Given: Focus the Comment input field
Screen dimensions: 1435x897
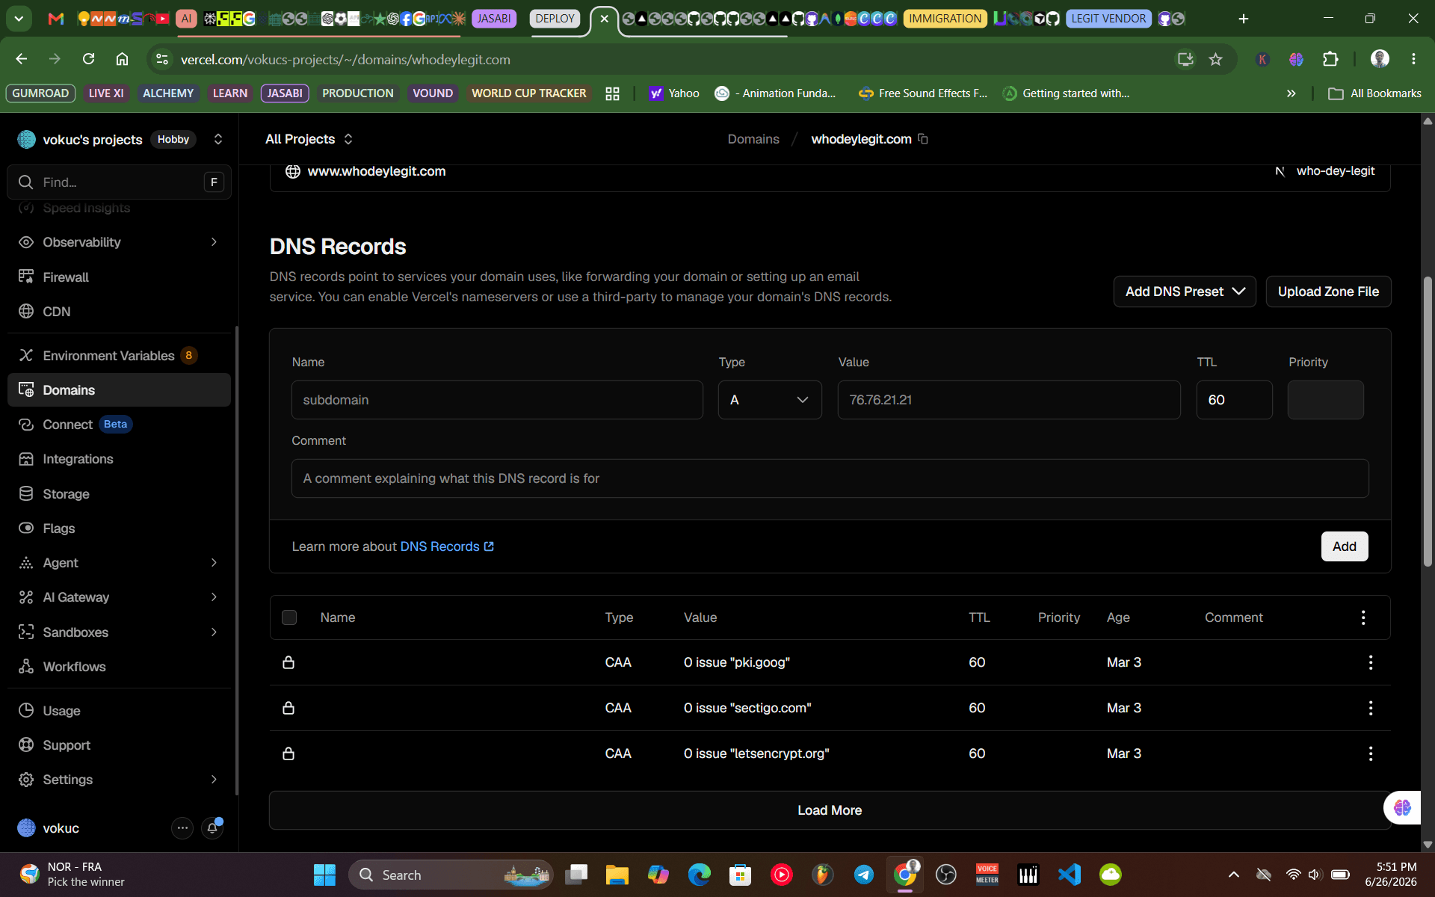Looking at the screenshot, I should pos(830,478).
